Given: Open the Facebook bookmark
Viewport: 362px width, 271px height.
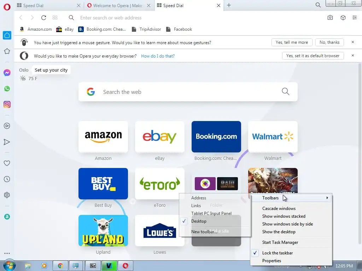Looking at the screenshot, I should pos(179,29).
